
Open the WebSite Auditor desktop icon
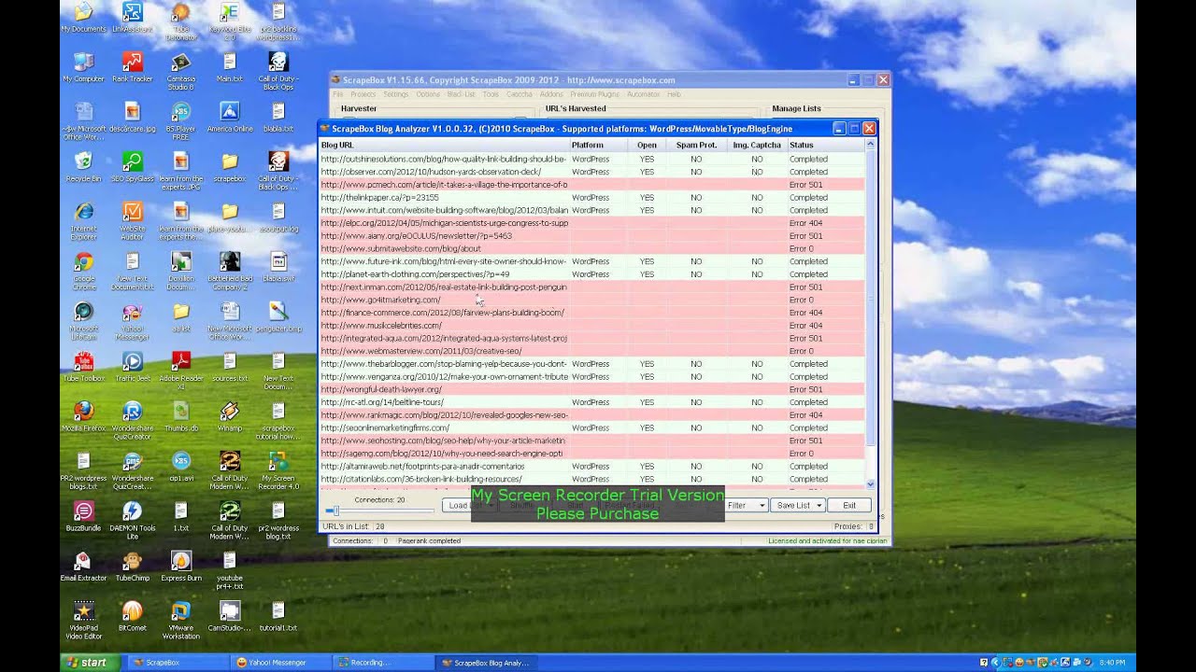(132, 223)
